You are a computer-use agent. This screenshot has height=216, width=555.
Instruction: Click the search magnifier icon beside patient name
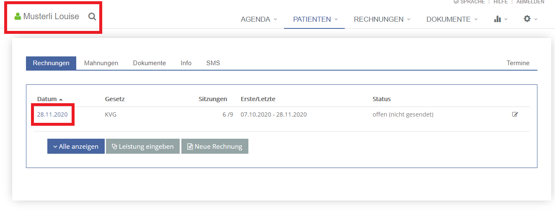tap(92, 17)
